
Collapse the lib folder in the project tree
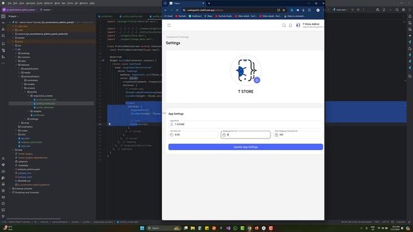tap(13, 50)
